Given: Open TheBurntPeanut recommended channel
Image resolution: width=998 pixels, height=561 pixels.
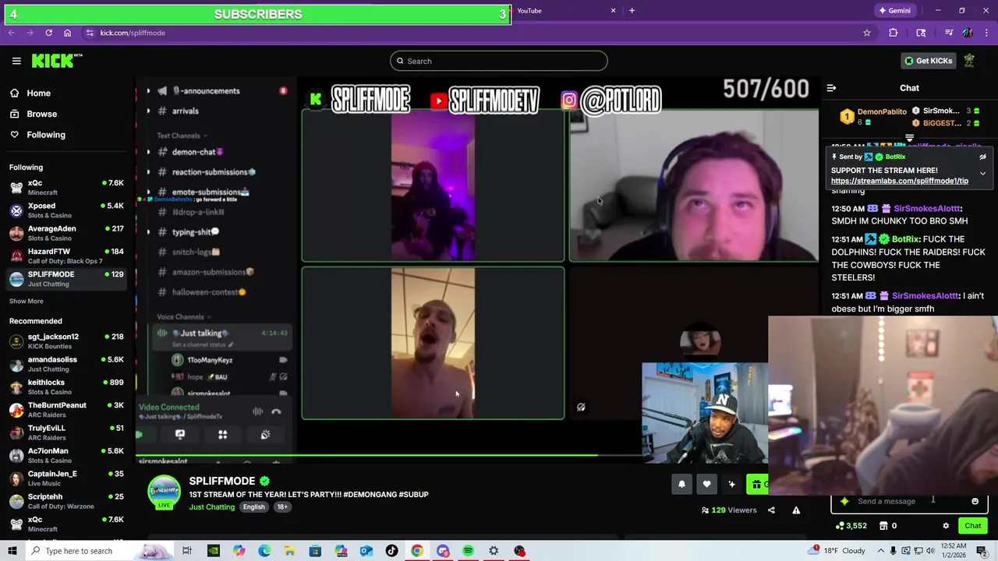Looking at the screenshot, I should (66, 410).
